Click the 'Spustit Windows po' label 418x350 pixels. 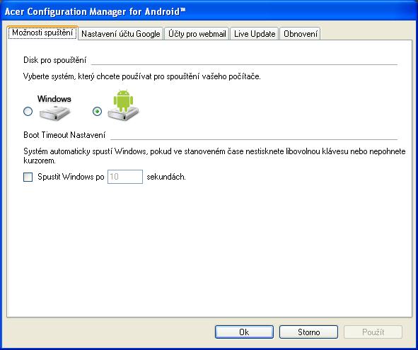tap(71, 177)
